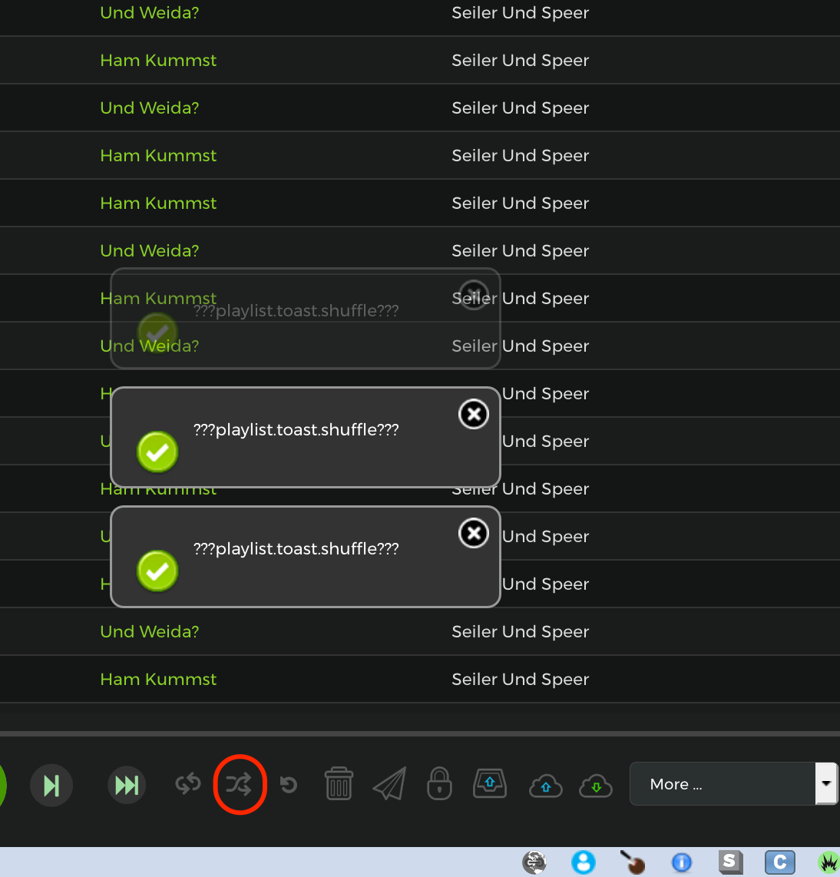The width and height of the screenshot is (840, 877).
Task: Click the blue info icon in system tray
Action: click(681, 863)
